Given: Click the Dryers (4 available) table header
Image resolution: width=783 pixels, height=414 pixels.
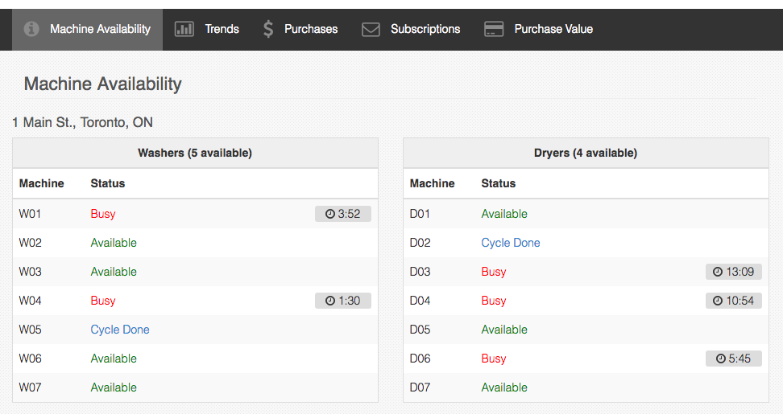Looking at the screenshot, I should (586, 153).
